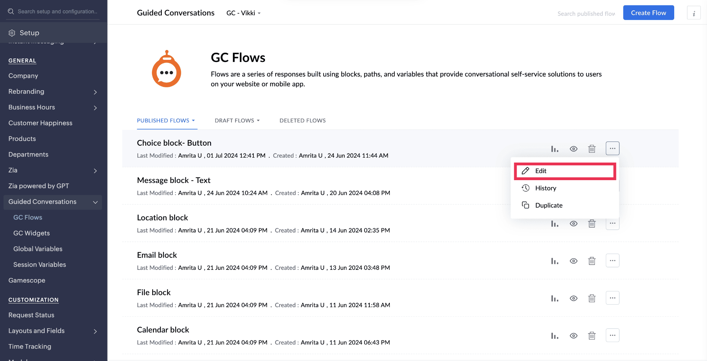Open GC Widgets in the sidebar
707x361 pixels.
click(x=31, y=233)
